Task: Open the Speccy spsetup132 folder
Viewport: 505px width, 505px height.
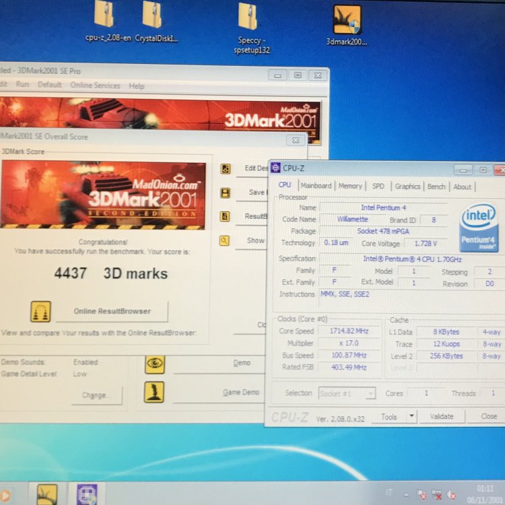Action: [x=248, y=18]
